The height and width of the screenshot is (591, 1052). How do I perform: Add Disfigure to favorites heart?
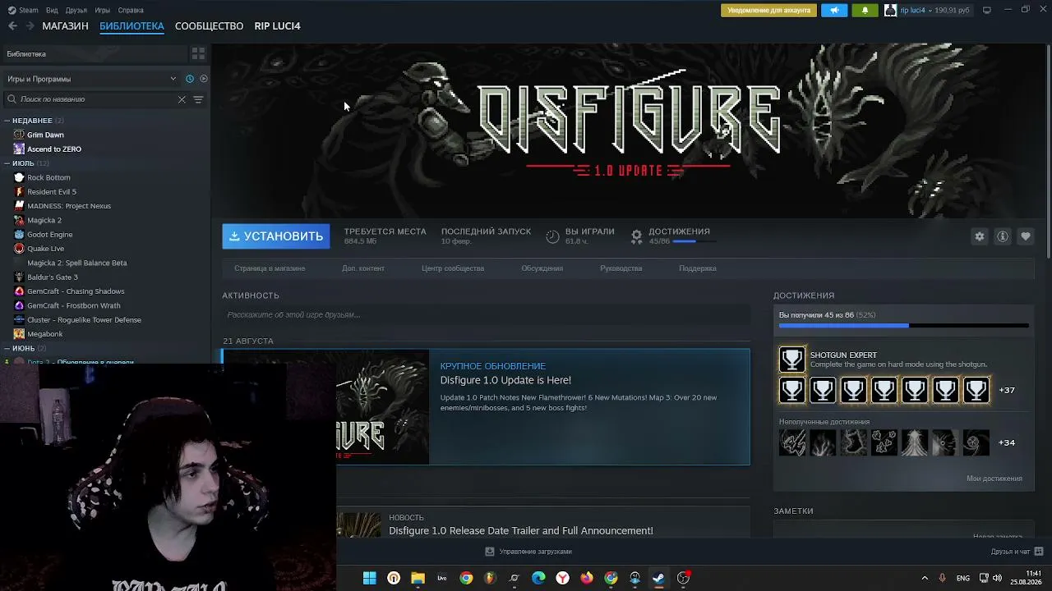tap(1026, 236)
